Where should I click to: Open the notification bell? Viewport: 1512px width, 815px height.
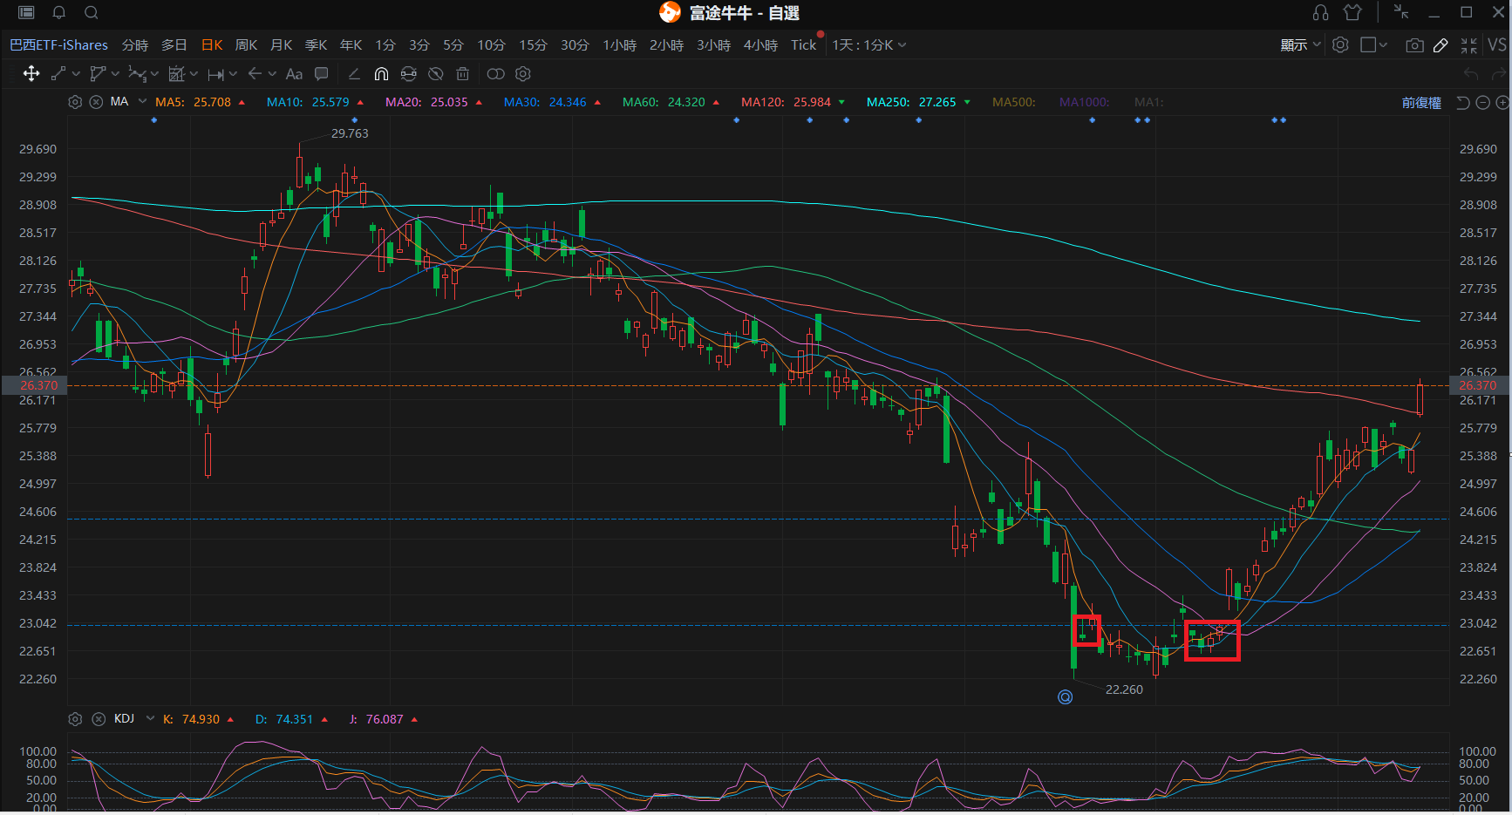pyautogui.click(x=59, y=12)
